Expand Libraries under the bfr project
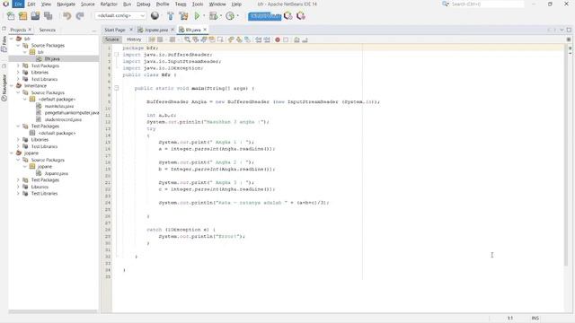 pyautogui.click(x=18, y=72)
